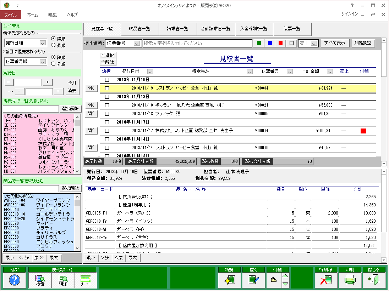Image resolution: width=389 pixels, height=291 pixels.
Task: Open the 発行日付 column filter arrow
Action: coord(150,72)
